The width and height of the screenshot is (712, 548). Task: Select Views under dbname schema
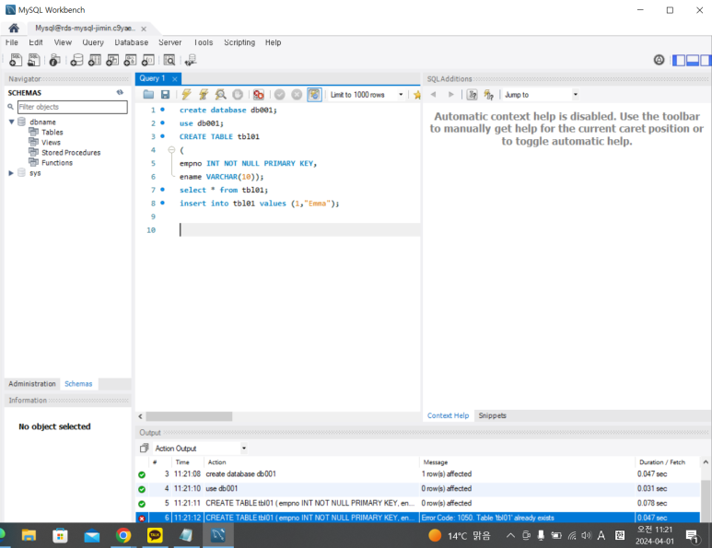(x=51, y=143)
